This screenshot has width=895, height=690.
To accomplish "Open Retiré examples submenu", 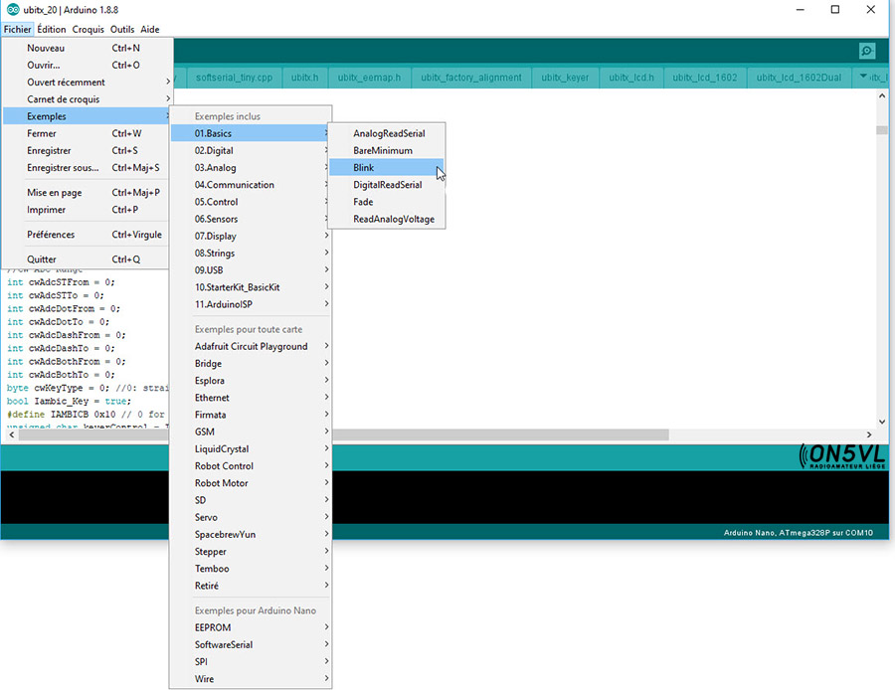I will (x=250, y=587).
